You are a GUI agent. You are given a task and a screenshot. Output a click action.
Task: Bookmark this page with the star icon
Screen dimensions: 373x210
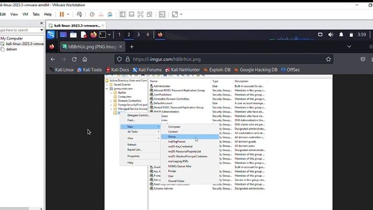(328, 60)
